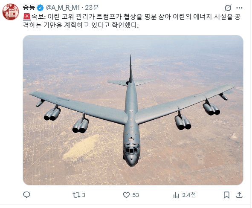Click the bomber's cockpit in the image

(131, 149)
